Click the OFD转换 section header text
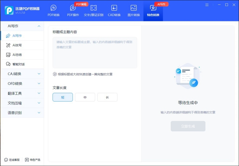Screen dimensions: 239x166 [15, 84]
